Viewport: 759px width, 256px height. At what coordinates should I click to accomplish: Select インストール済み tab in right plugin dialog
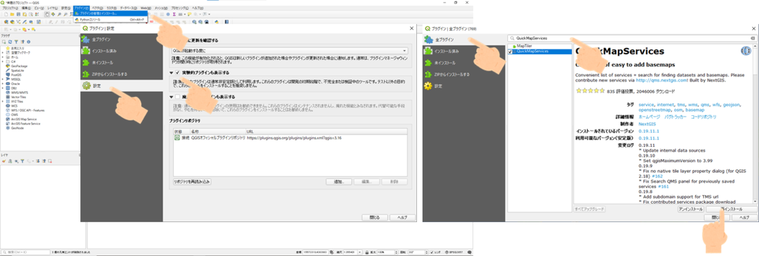(x=464, y=51)
